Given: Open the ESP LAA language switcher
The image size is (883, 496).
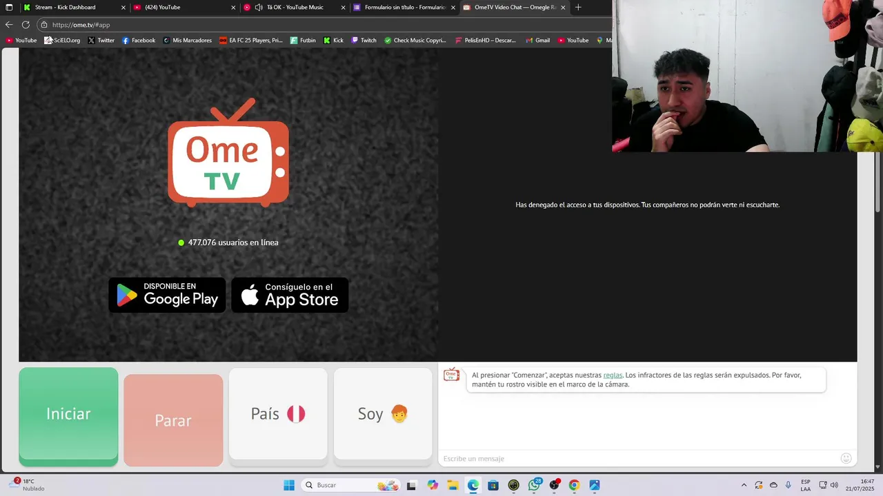Looking at the screenshot, I should [x=806, y=485].
